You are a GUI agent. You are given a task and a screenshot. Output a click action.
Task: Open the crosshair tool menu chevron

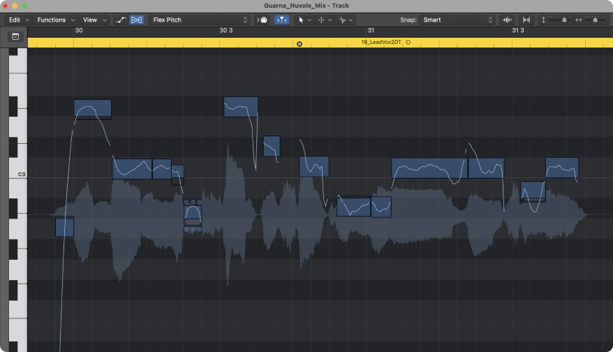coord(330,20)
